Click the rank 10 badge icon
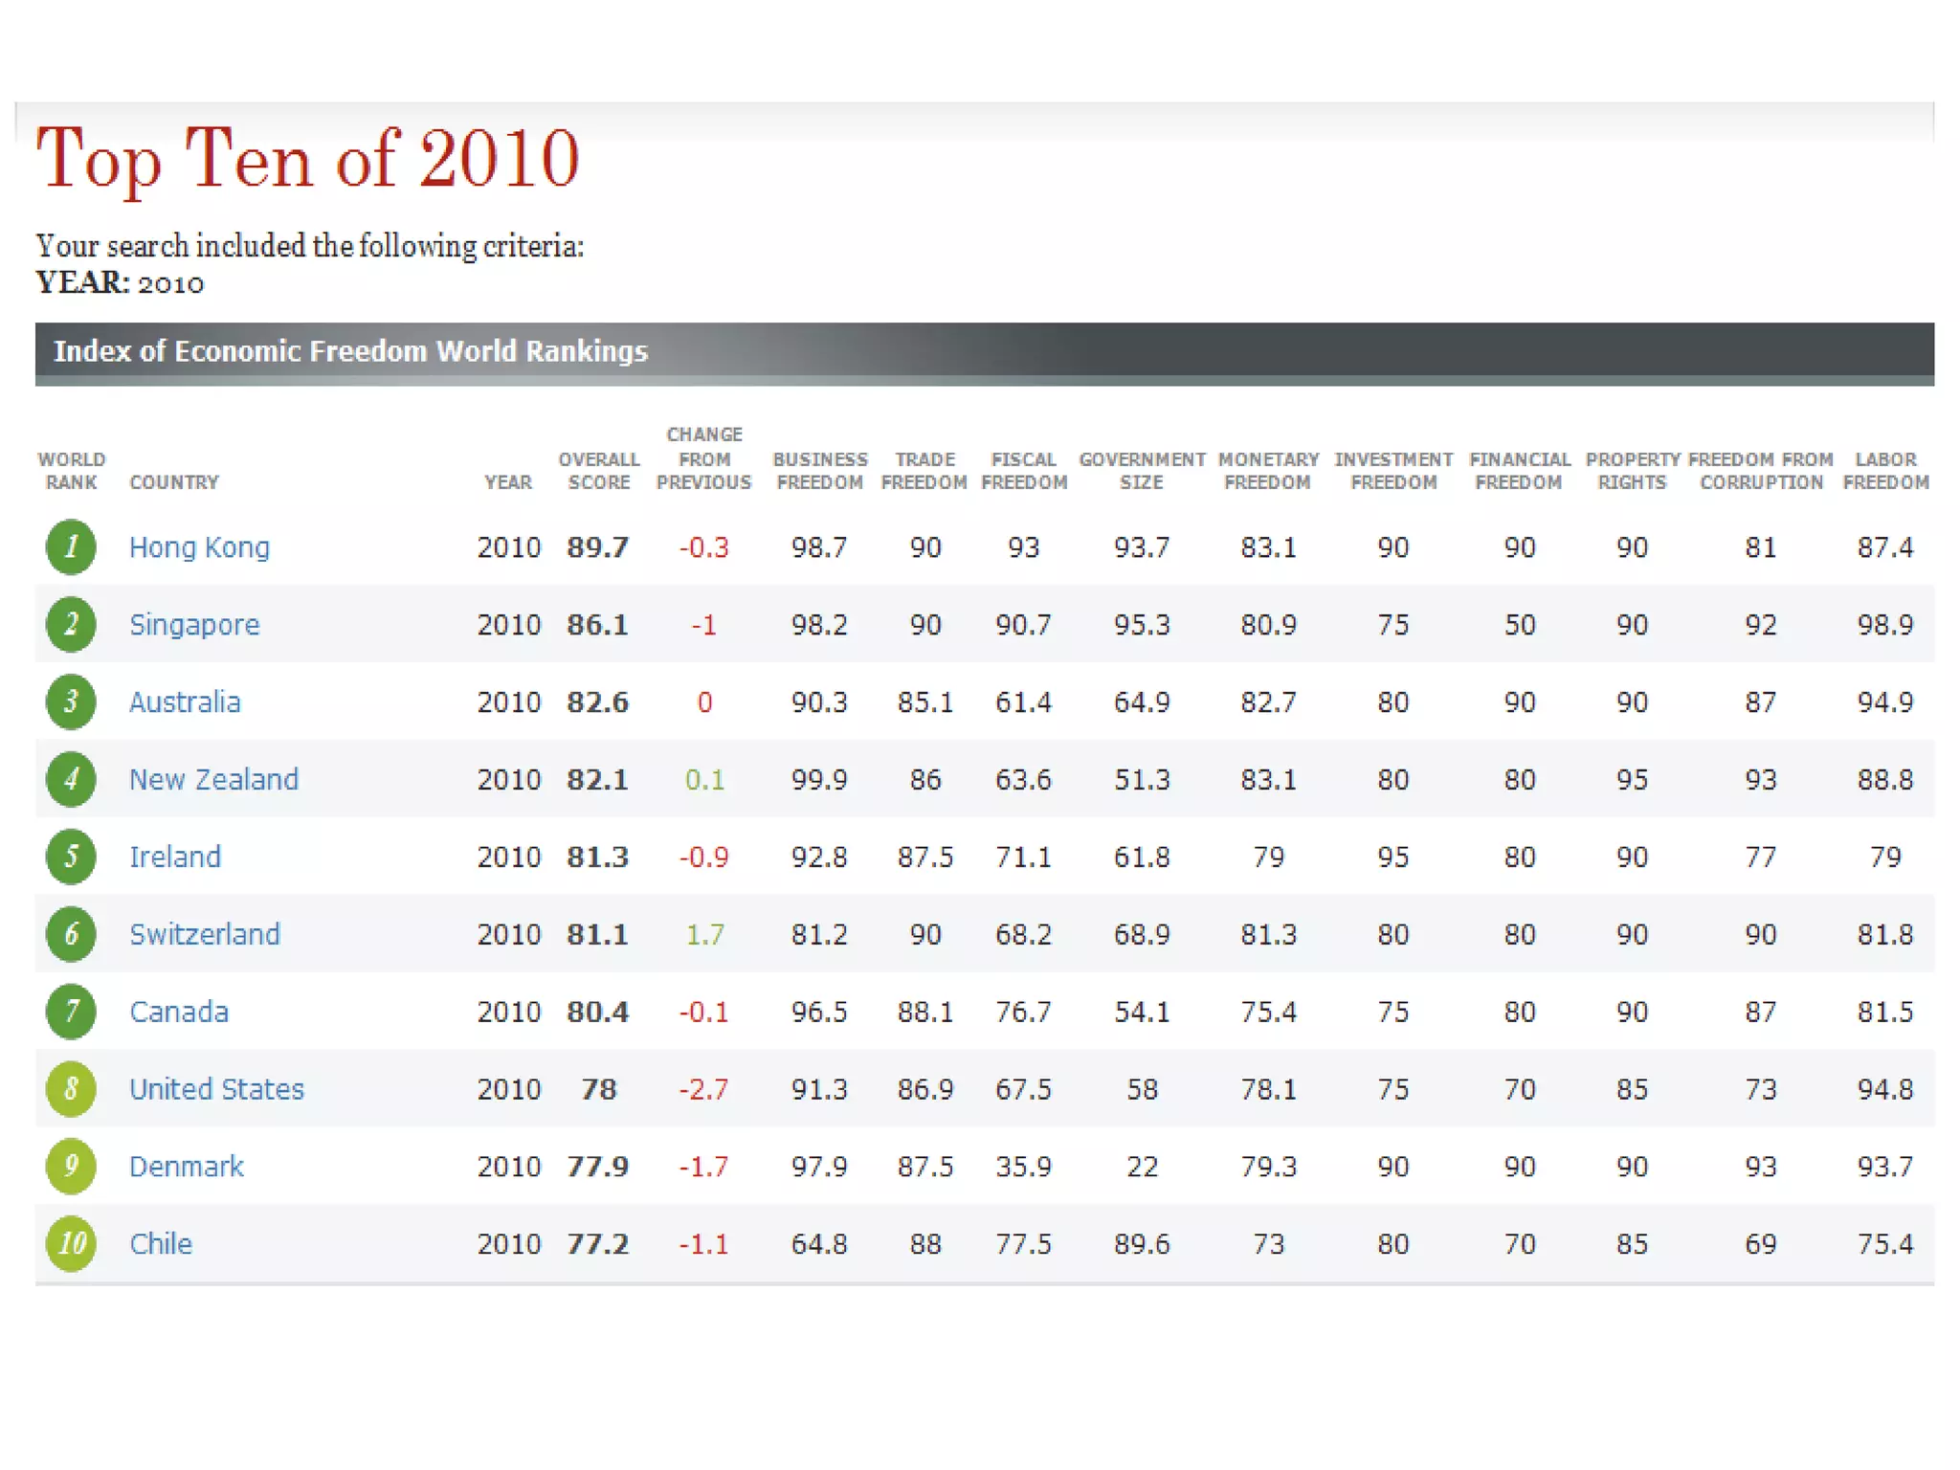The width and height of the screenshot is (1960, 1470). click(71, 1244)
